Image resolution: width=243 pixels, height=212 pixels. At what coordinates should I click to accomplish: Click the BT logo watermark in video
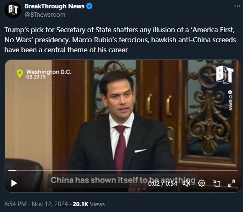point(225,75)
